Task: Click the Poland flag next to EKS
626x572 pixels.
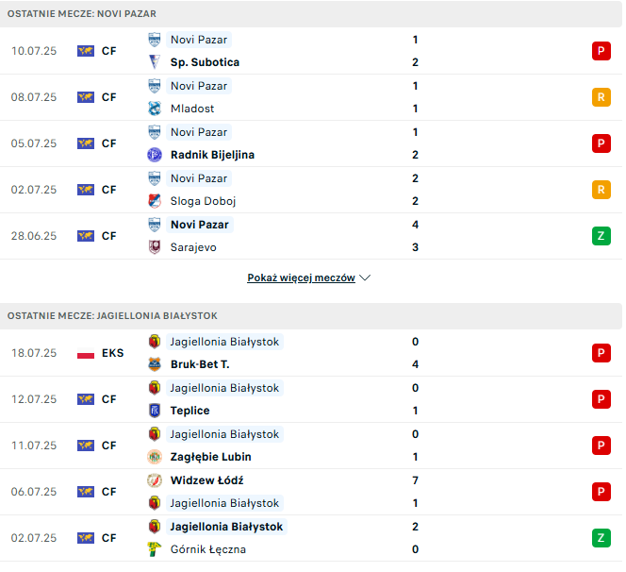Action: coord(86,353)
